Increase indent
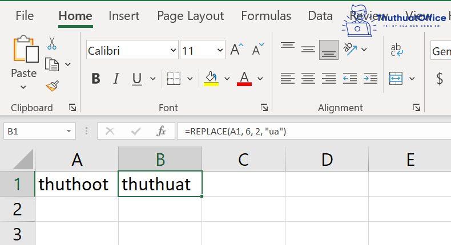 coord(371,78)
